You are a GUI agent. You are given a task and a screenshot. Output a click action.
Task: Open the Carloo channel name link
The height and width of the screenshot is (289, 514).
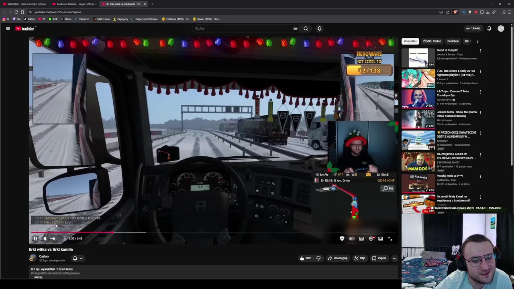pyautogui.click(x=44, y=256)
